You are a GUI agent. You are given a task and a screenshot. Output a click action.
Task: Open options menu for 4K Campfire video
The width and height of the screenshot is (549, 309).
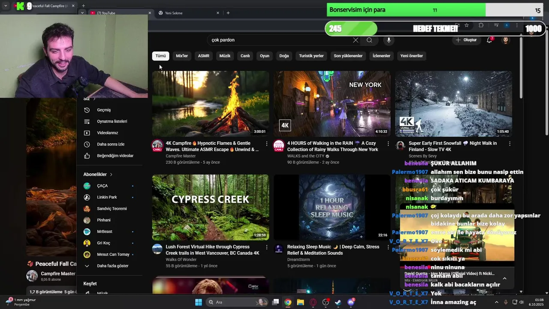pos(267,144)
